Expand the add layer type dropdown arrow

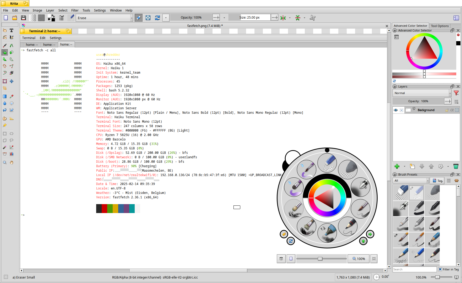tap(405, 166)
